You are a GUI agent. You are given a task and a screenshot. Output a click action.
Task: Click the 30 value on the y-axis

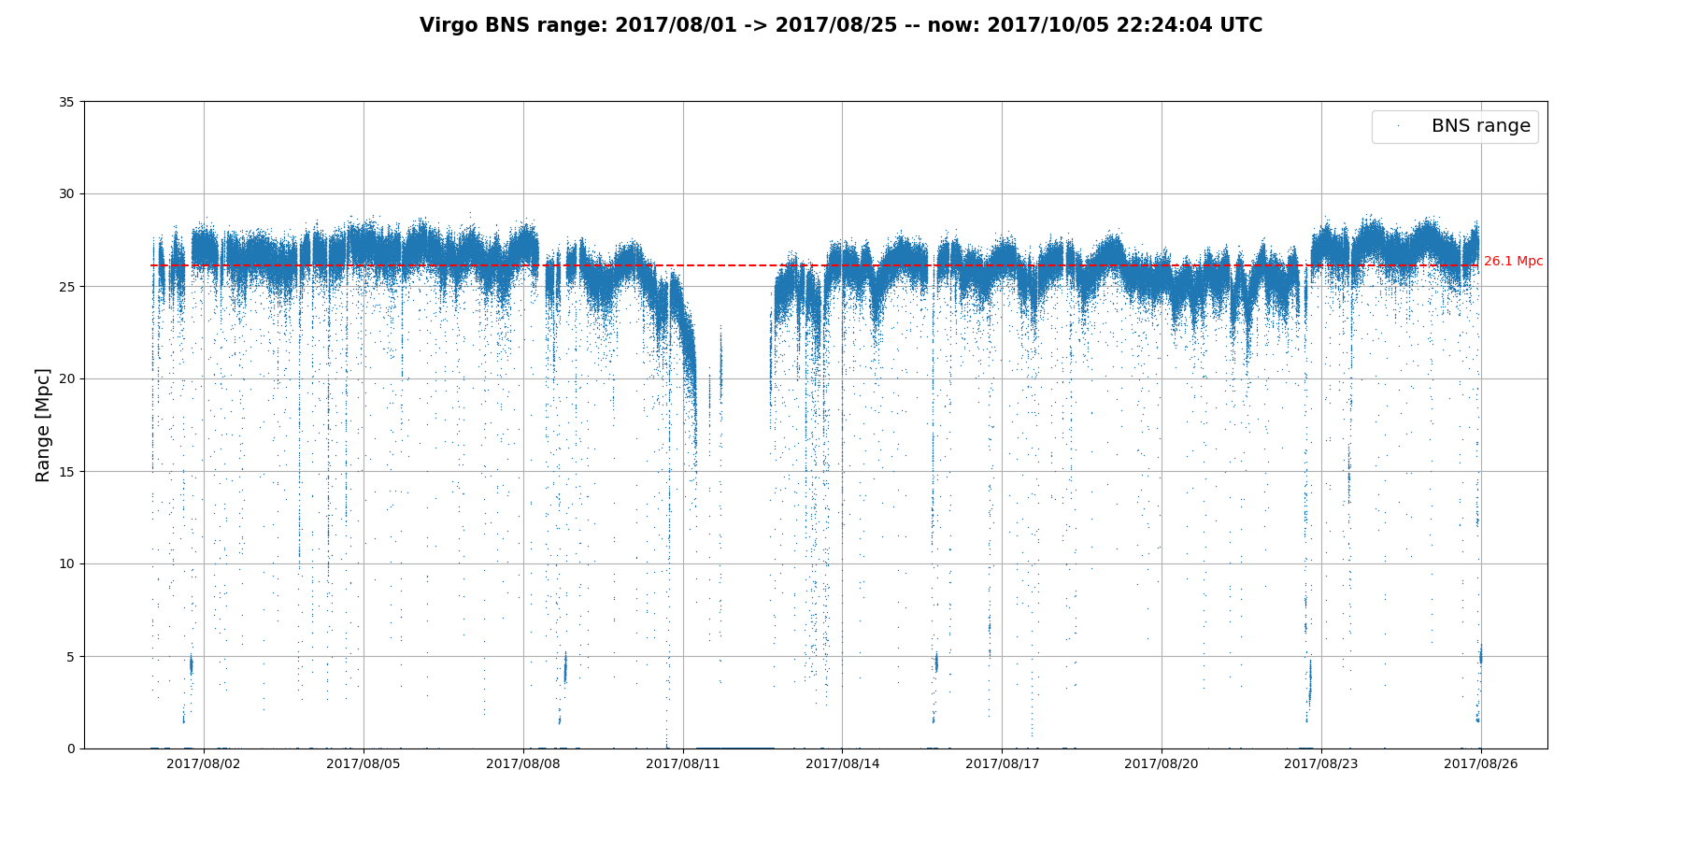(x=67, y=194)
